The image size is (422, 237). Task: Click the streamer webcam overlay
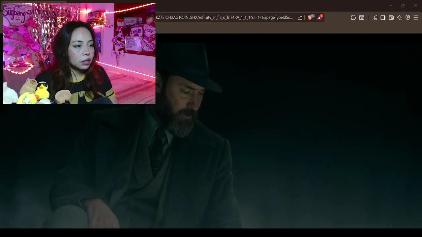tap(79, 54)
